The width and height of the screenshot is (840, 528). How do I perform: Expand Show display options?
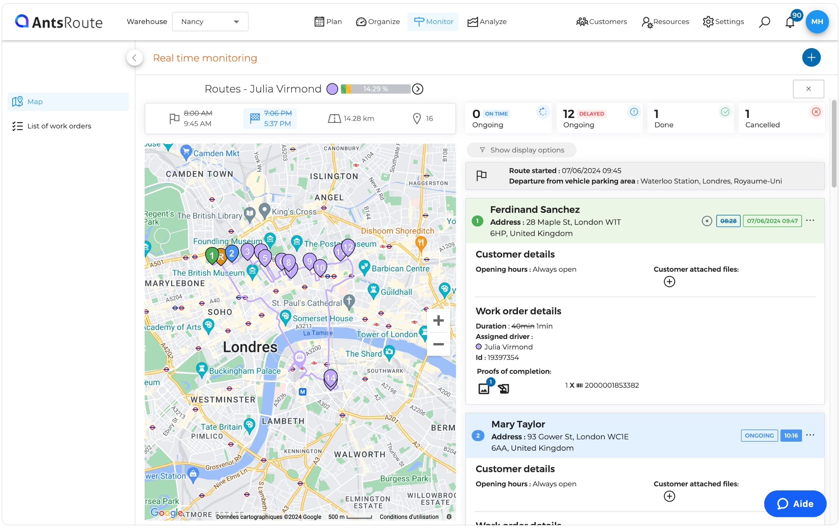pyautogui.click(x=521, y=150)
